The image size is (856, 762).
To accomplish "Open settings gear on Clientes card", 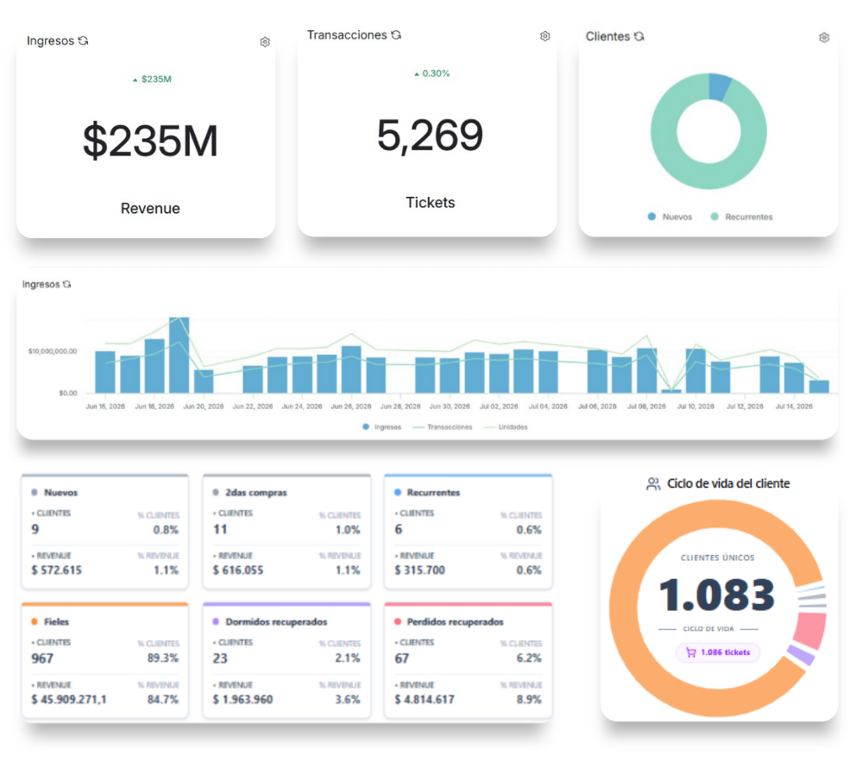I will 824,37.
